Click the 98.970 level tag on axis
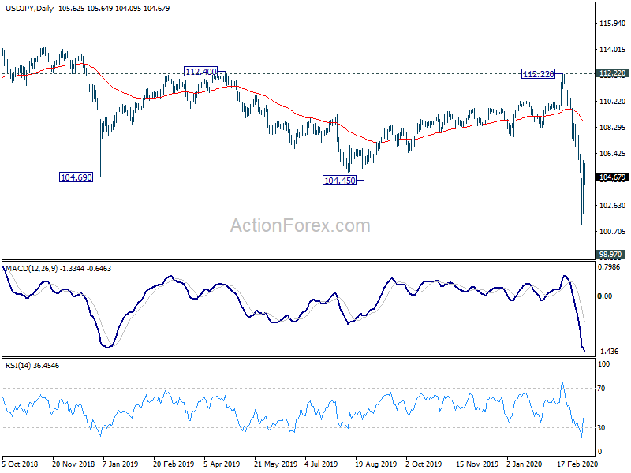 pyautogui.click(x=610, y=254)
